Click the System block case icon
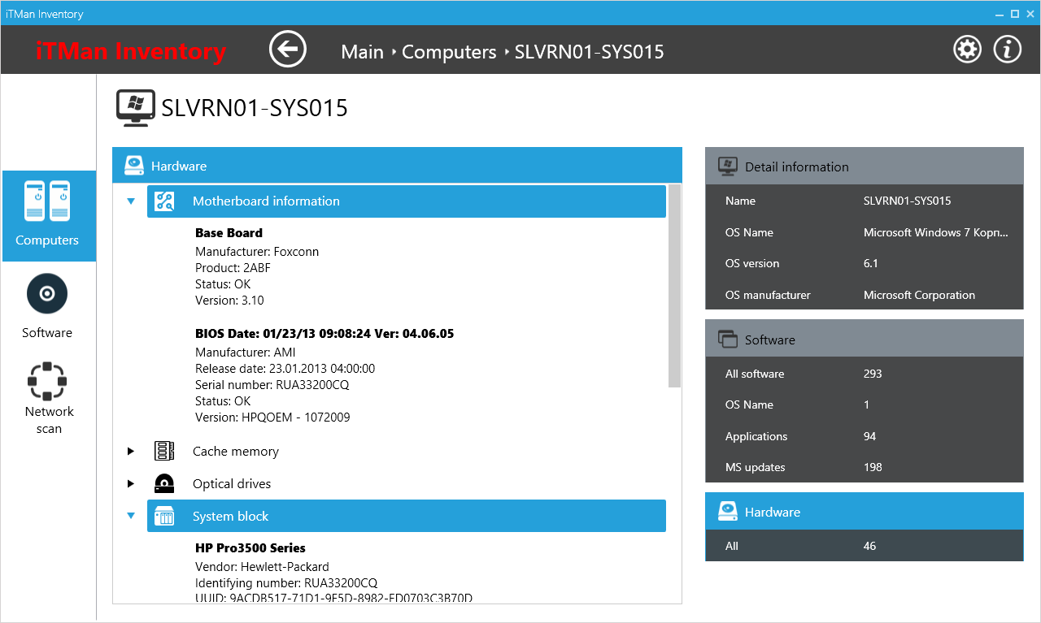The height and width of the screenshot is (623, 1041). point(165,516)
